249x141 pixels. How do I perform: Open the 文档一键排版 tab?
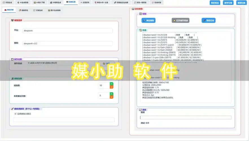140,2
